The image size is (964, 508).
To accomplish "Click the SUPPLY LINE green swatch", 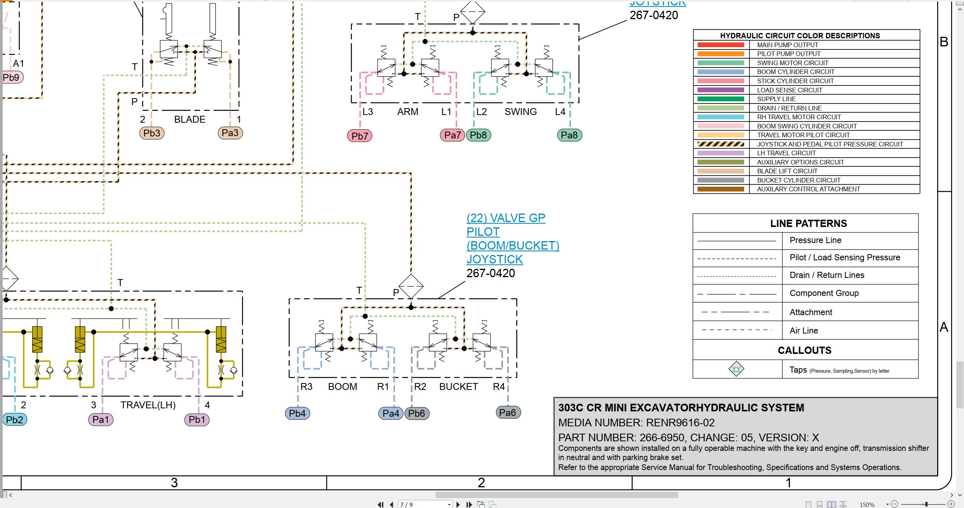I will pos(721,99).
